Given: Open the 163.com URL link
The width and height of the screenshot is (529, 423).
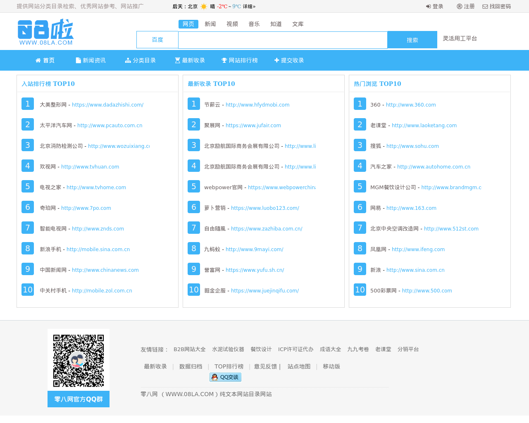Looking at the screenshot, I should point(411,208).
